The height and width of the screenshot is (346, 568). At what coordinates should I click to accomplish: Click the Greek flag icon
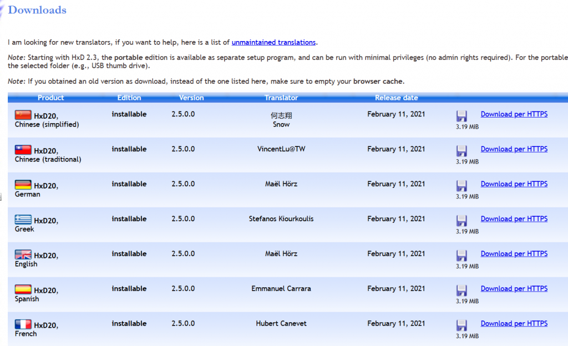(23, 220)
